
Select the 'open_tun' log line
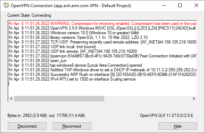click(38, 61)
